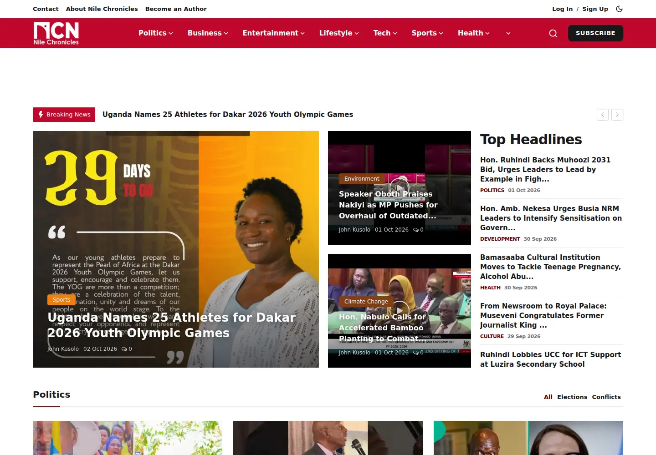Click the Breaking News badge

(64, 115)
